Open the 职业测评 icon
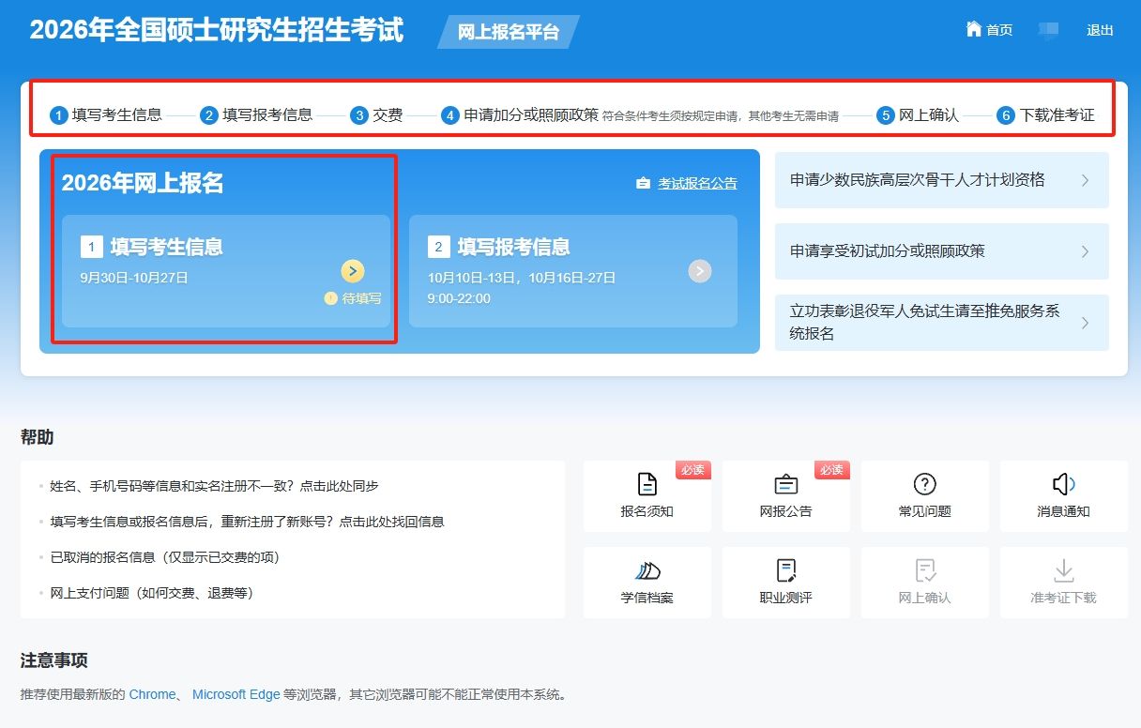The image size is (1141, 728). (785, 570)
